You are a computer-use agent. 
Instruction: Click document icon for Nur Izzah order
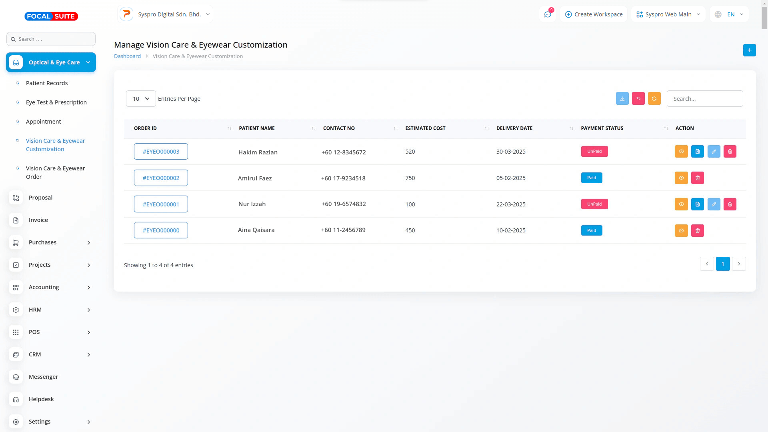tap(697, 204)
